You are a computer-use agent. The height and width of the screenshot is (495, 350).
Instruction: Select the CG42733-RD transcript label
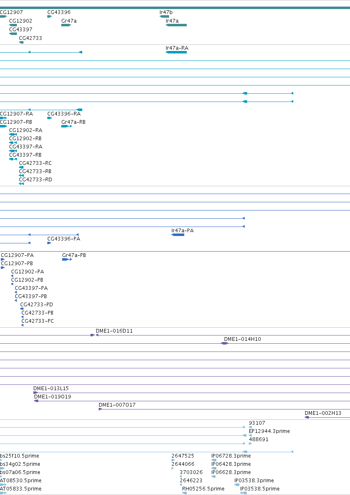point(35,179)
